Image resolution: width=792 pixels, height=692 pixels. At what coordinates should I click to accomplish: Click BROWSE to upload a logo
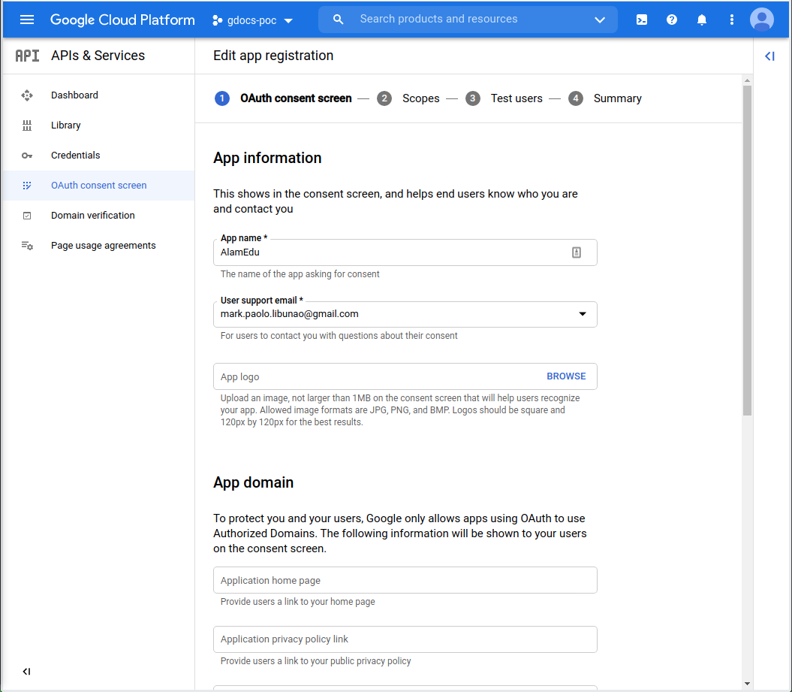coord(566,376)
